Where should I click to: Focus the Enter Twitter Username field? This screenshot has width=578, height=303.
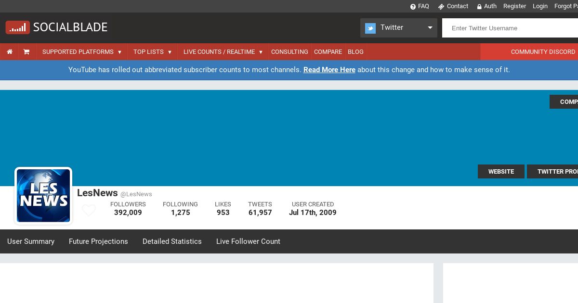click(x=510, y=28)
